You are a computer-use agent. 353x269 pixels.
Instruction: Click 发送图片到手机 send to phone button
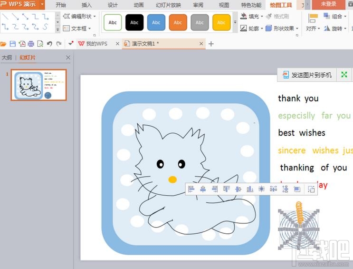307,75
